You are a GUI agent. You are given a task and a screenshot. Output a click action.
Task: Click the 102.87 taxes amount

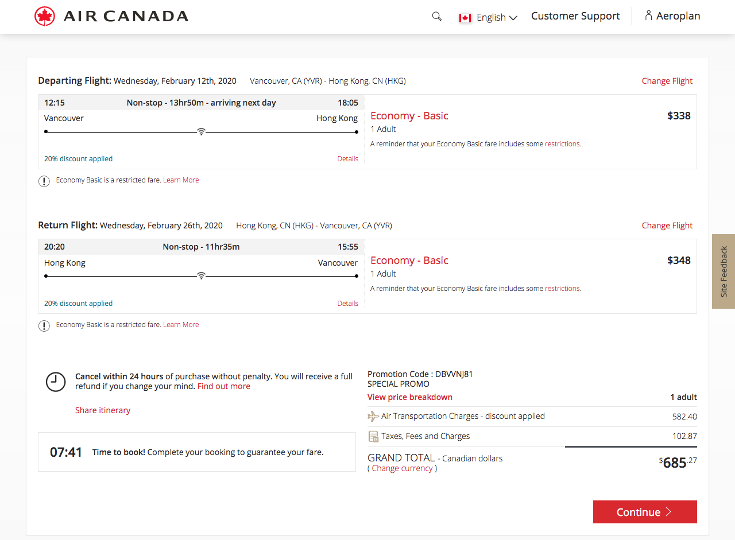coord(684,436)
